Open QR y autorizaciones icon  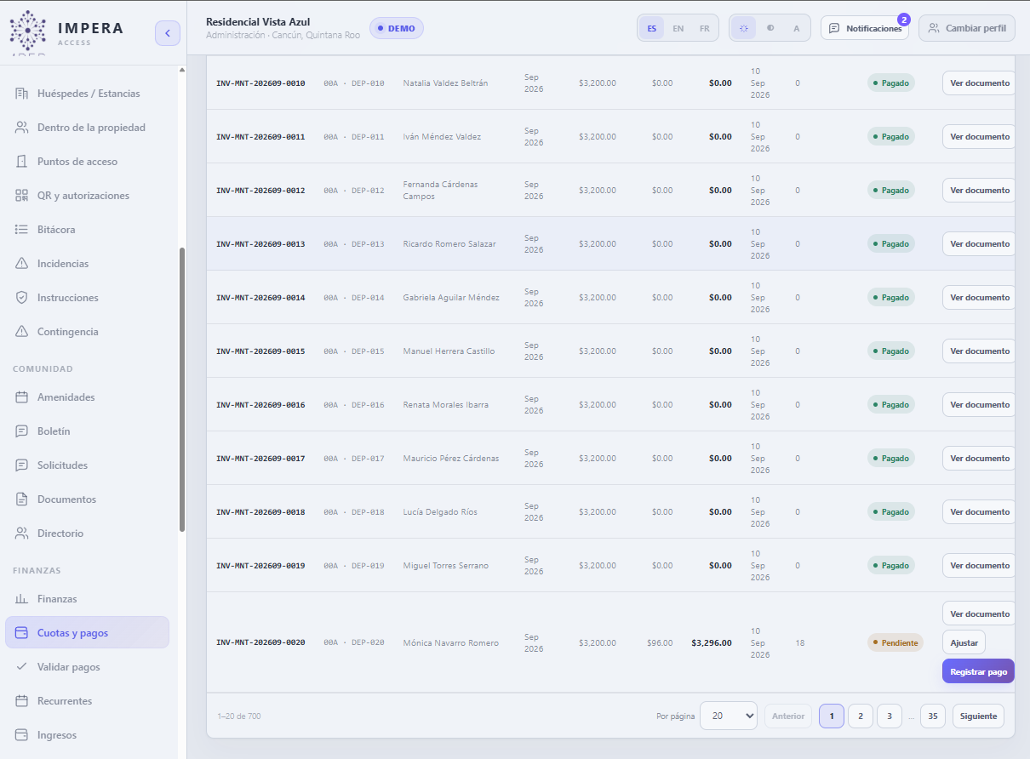tap(22, 196)
